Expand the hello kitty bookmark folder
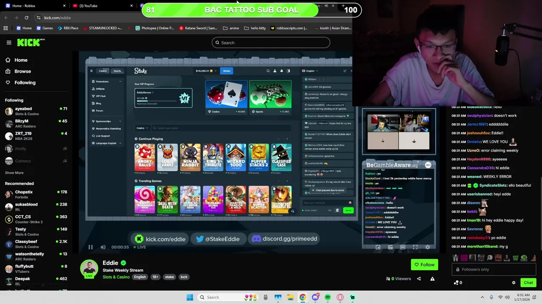The width and height of the screenshot is (542, 304). pyautogui.click(x=255, y=28)
